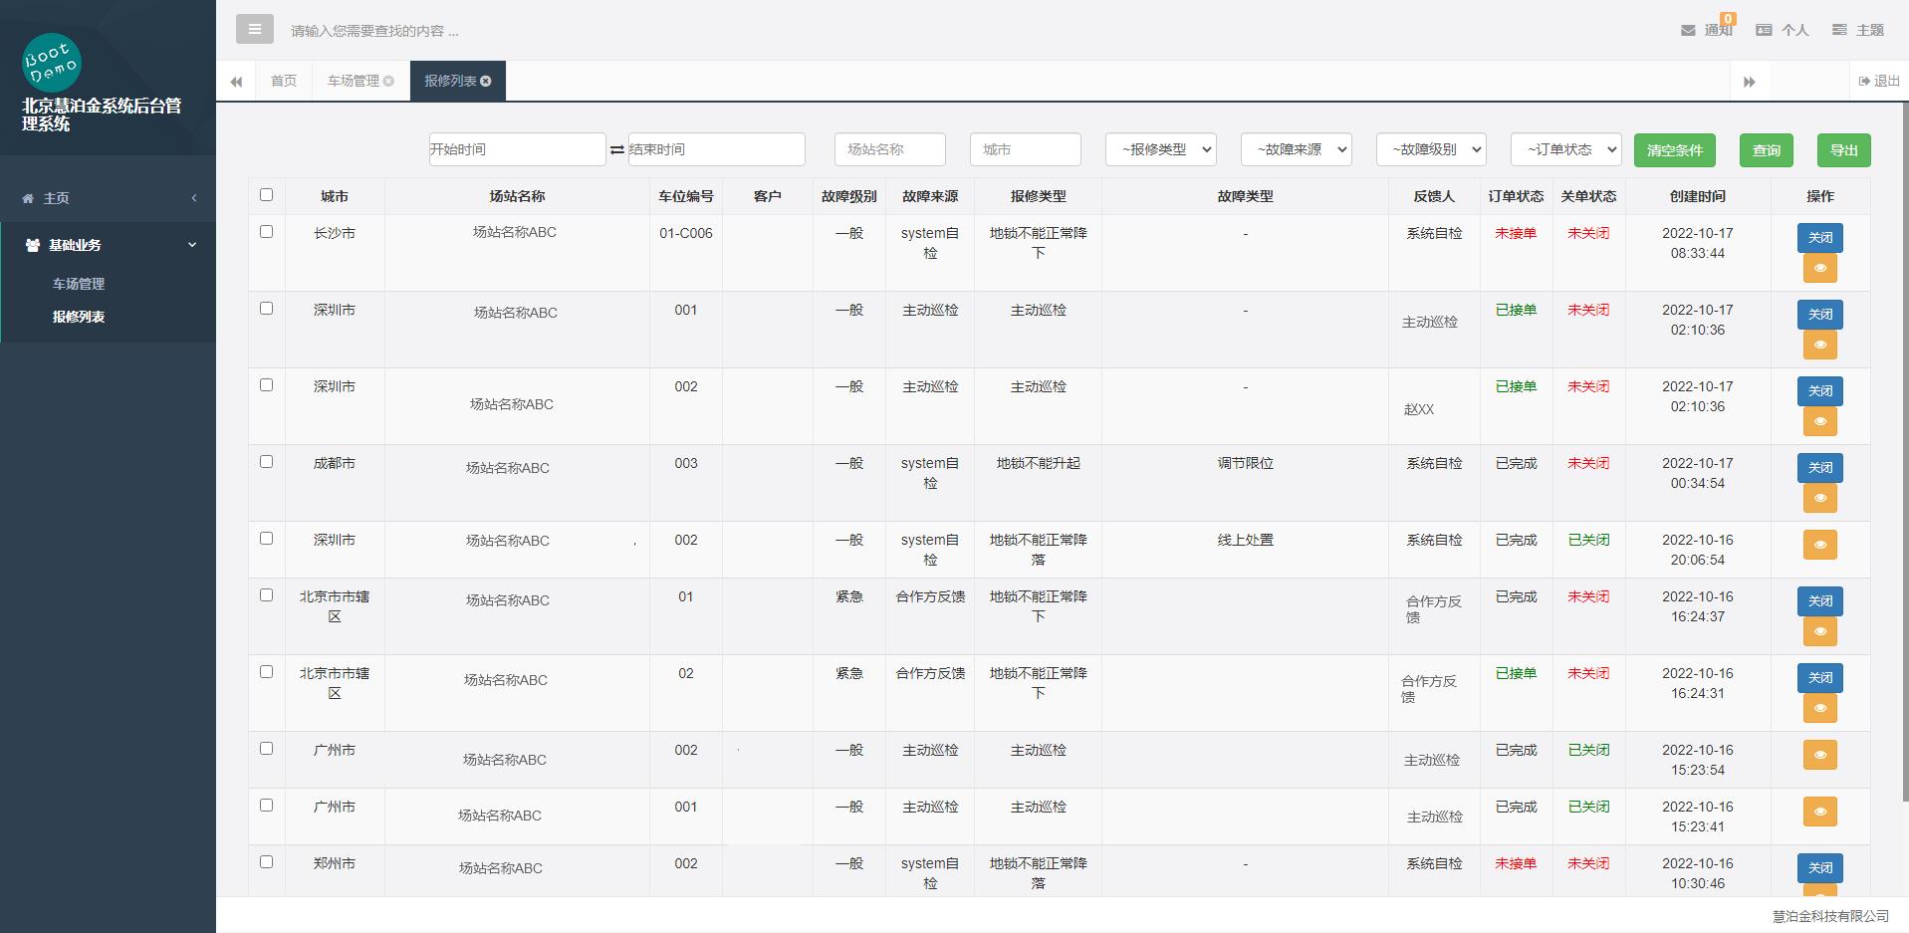Switch to the 首页 tab
This screenshot has width=1909, height=933.
click(x=284, y=82)
